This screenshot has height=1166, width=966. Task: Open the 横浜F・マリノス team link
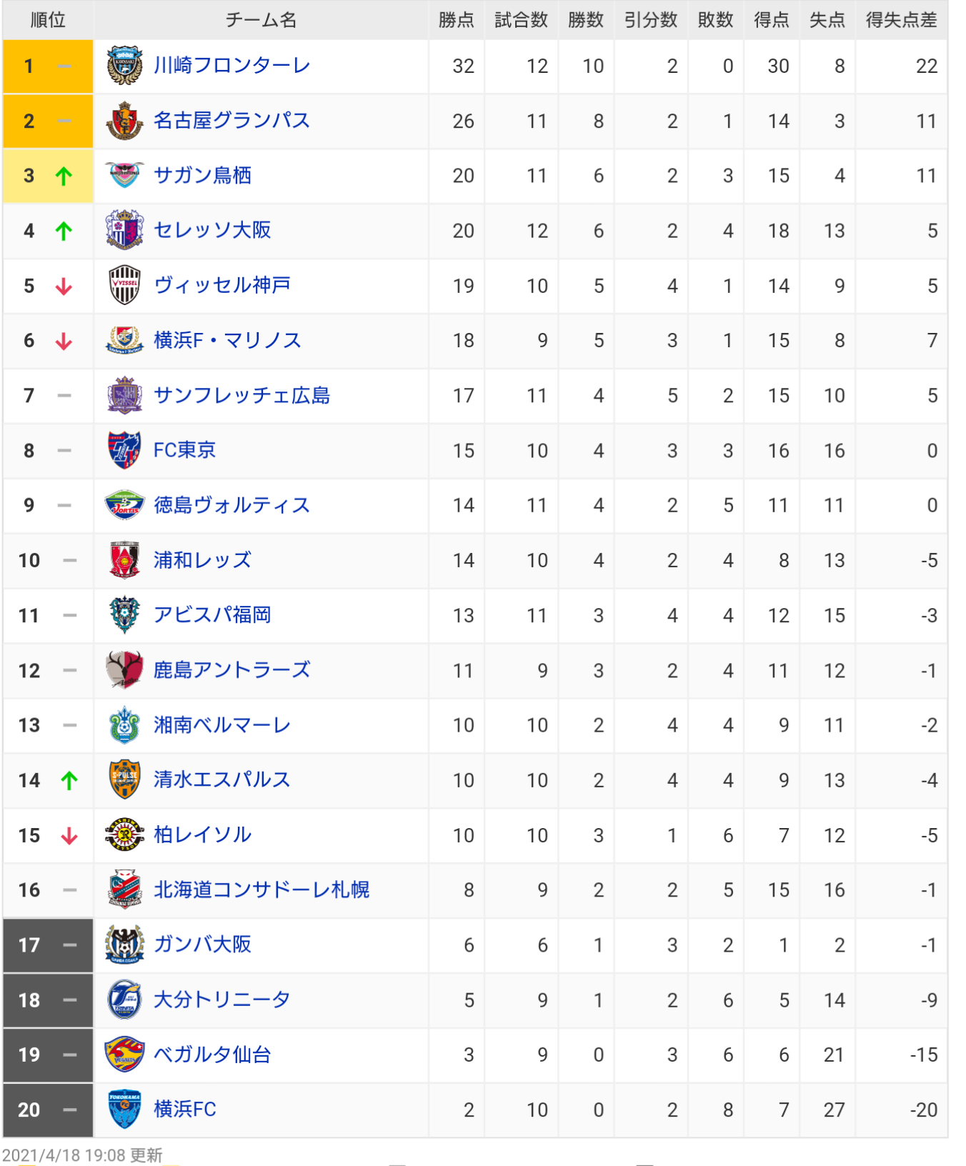[227, 341]
